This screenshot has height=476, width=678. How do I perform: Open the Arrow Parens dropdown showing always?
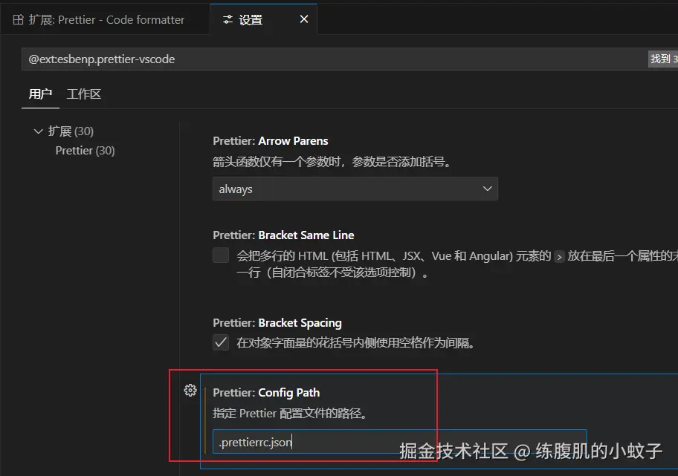point(355,189)
